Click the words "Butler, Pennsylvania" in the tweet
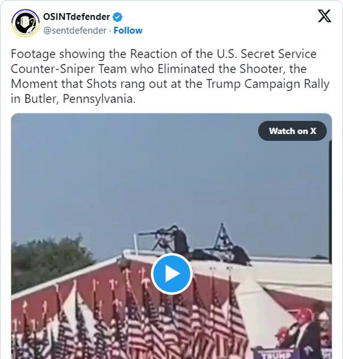Image resolution: width=343 pixels, height=359 pixels. click(x=80, y=99)
